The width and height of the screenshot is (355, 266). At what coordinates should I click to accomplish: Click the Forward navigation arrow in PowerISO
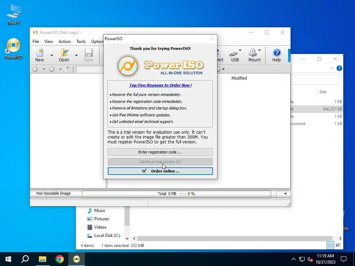tap(52, 69)
